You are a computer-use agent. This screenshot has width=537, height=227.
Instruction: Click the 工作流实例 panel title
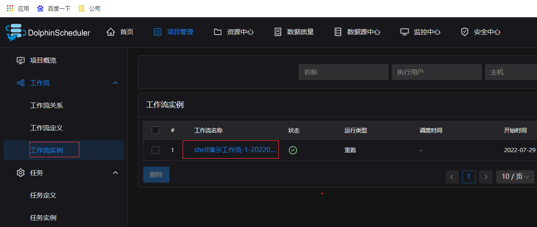[165, 105]
